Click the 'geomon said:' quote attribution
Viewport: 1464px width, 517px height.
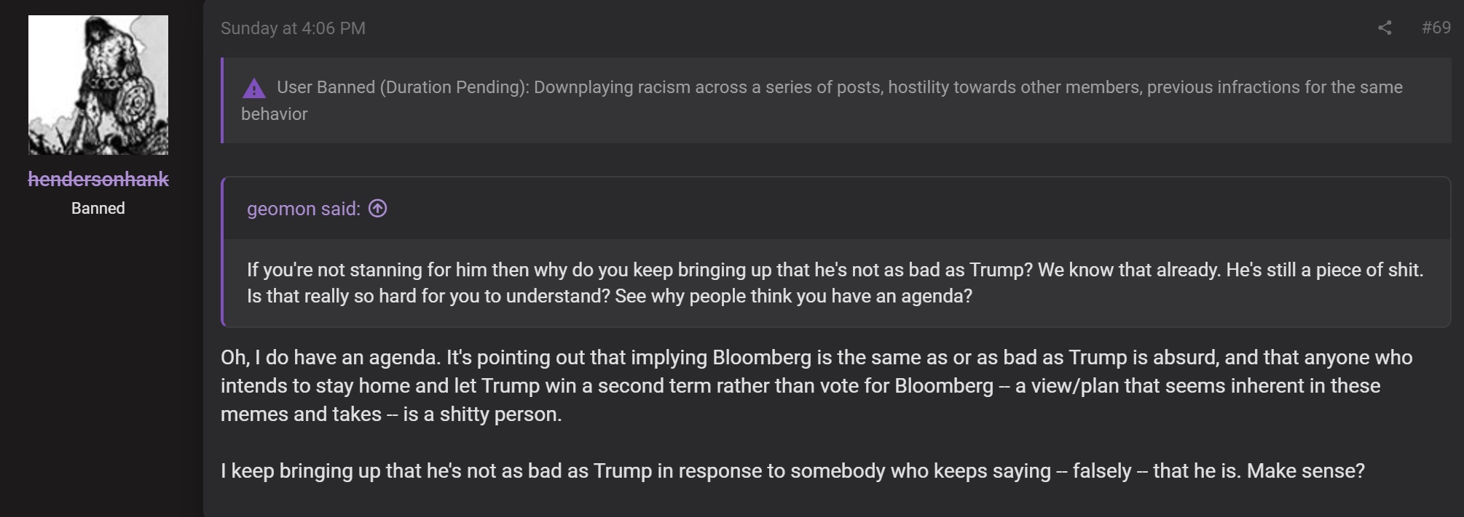(304, 209)
